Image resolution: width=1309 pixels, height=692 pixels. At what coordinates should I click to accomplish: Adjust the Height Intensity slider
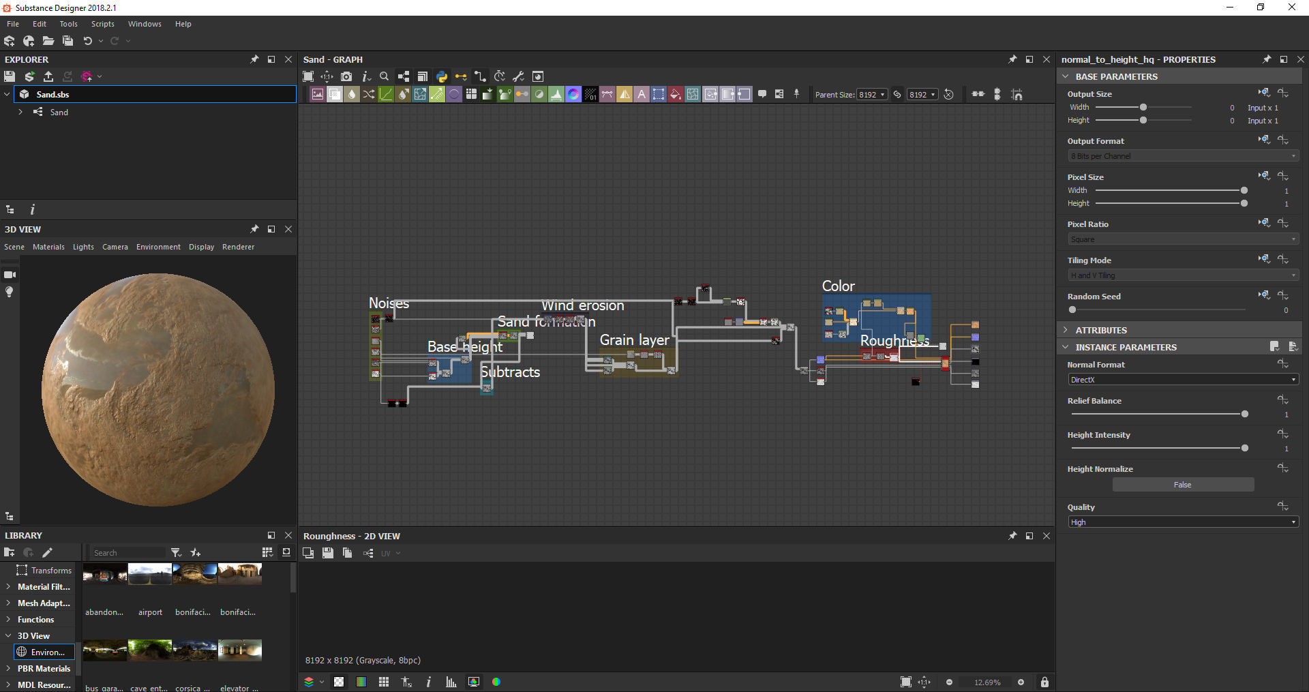(1245, 448)
